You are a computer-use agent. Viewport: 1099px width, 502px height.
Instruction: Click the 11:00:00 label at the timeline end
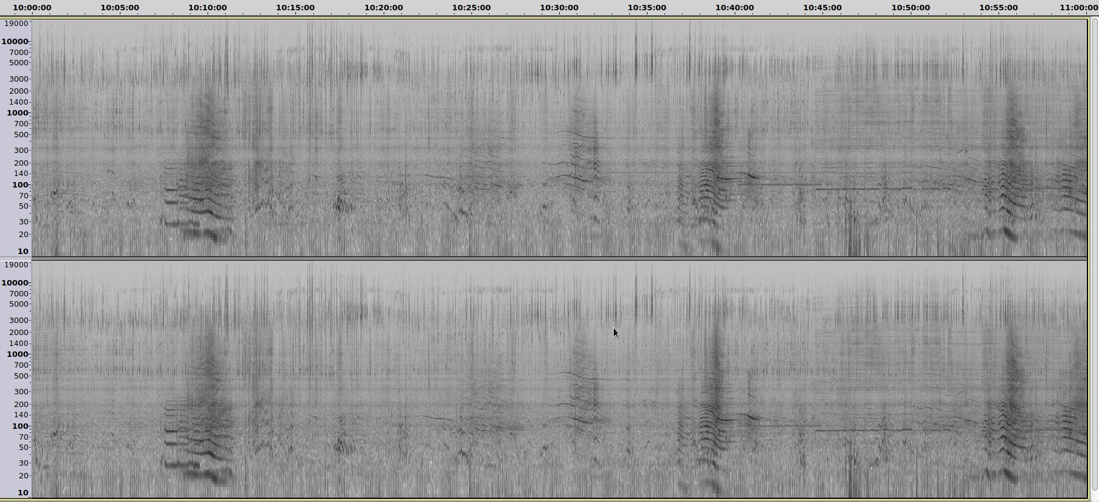1078,8
